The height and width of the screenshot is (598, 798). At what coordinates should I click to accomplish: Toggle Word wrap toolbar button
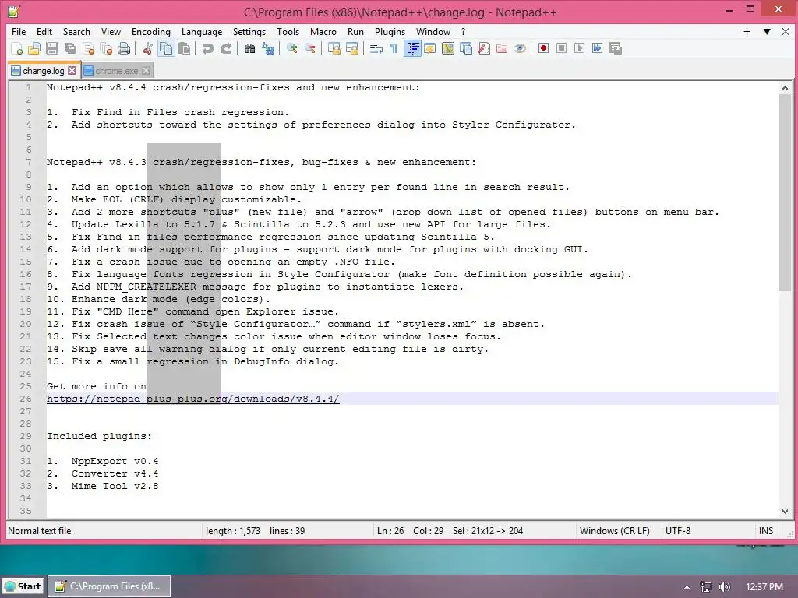tap(376, 48)
